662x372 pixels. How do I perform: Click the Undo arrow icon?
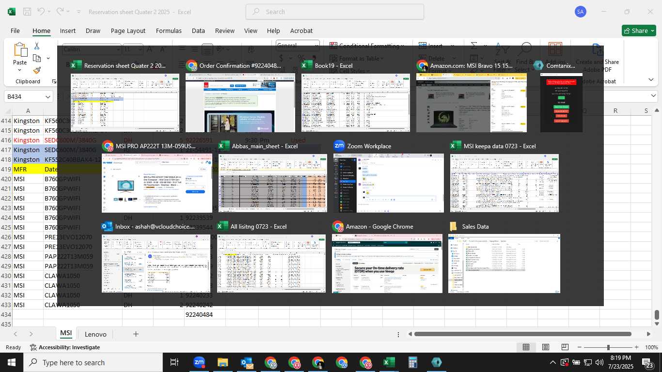point(41,12)
